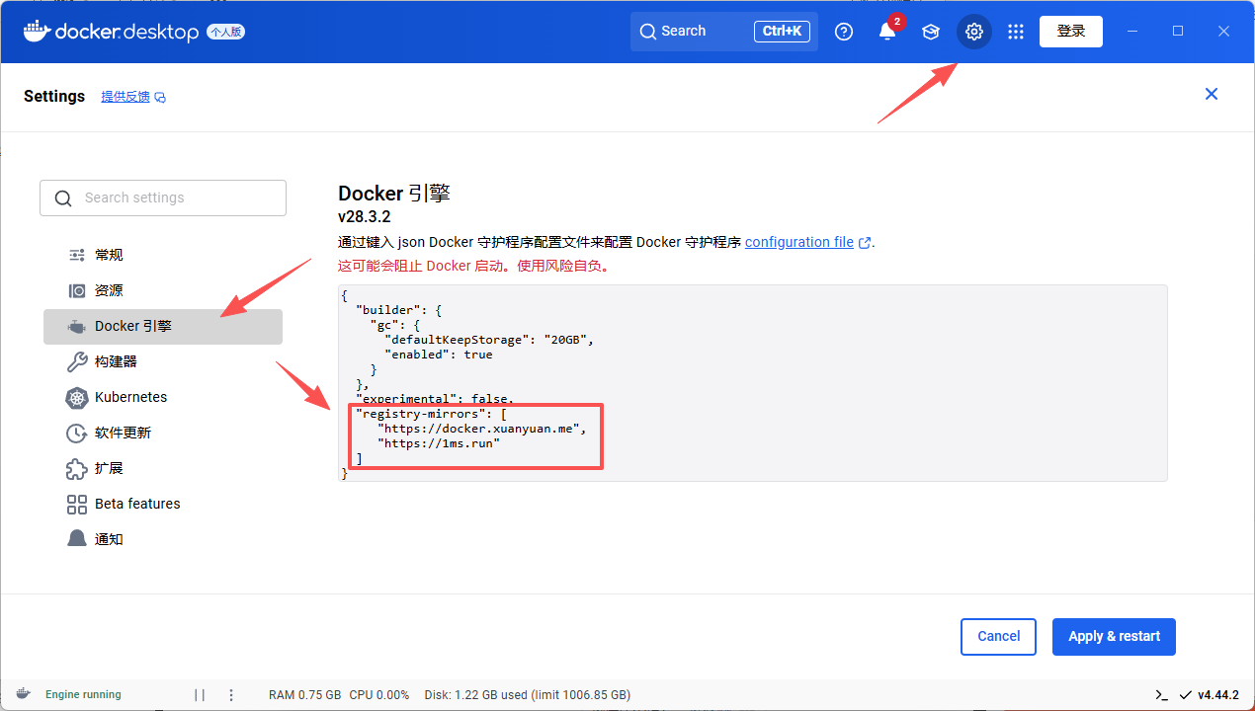Select the 软件更新 software updates tab
This screenshot has height=711, width=1255.
[x=163, y=433]
